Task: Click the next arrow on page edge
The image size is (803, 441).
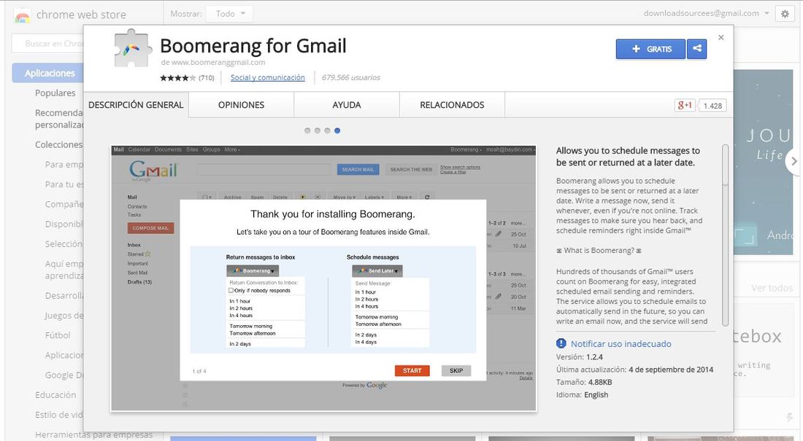Action: pos(794,161)
